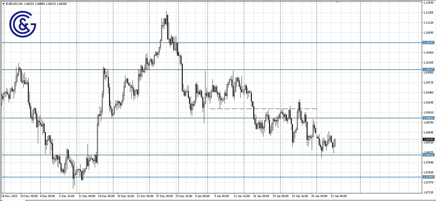Select the dashed horizontal trendline
436x201 pixels.
[x=264, y=108]
